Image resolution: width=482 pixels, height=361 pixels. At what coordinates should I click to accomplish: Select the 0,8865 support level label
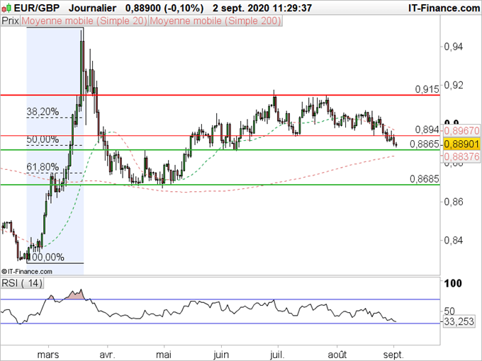tap(425, 144)
